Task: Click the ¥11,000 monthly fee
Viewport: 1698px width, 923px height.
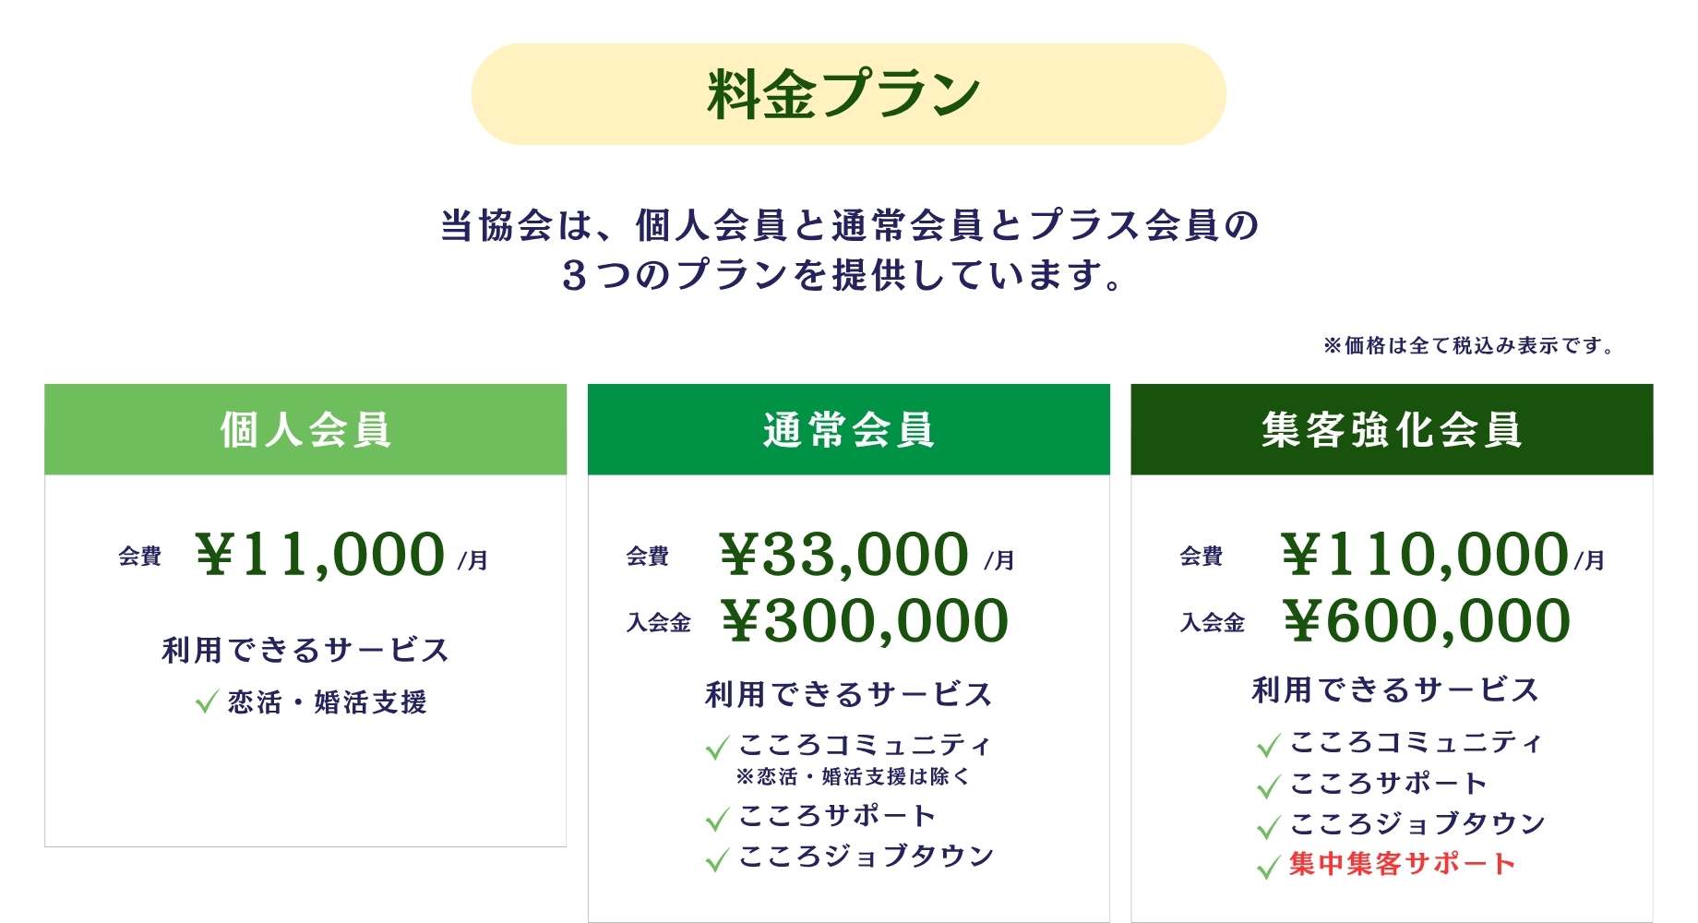Action: point(321,555)
